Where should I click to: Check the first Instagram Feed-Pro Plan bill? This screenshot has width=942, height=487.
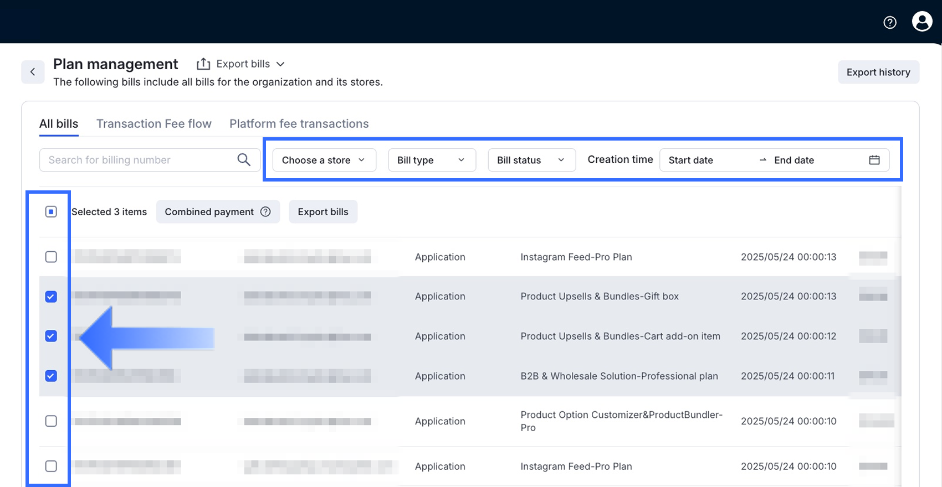[x=51, y=257]
